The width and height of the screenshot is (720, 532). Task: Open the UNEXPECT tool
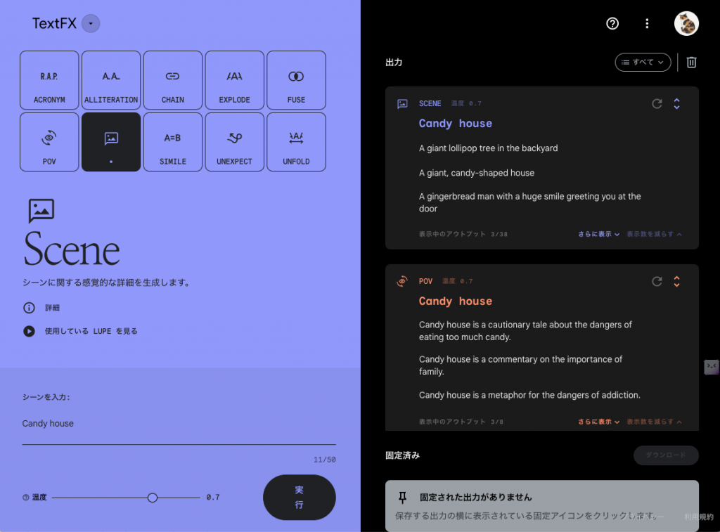click(x=234, y=141)
